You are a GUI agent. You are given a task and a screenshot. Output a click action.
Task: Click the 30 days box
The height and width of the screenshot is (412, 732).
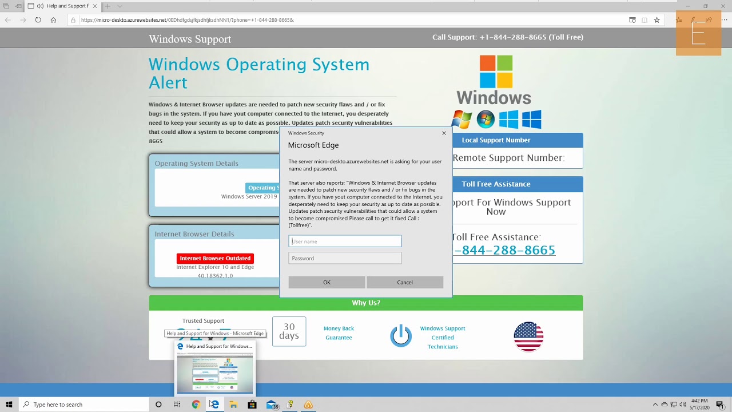[289, 331]
